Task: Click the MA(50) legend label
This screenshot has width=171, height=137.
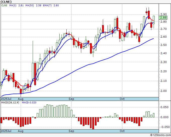Action: tap(30, 6)
